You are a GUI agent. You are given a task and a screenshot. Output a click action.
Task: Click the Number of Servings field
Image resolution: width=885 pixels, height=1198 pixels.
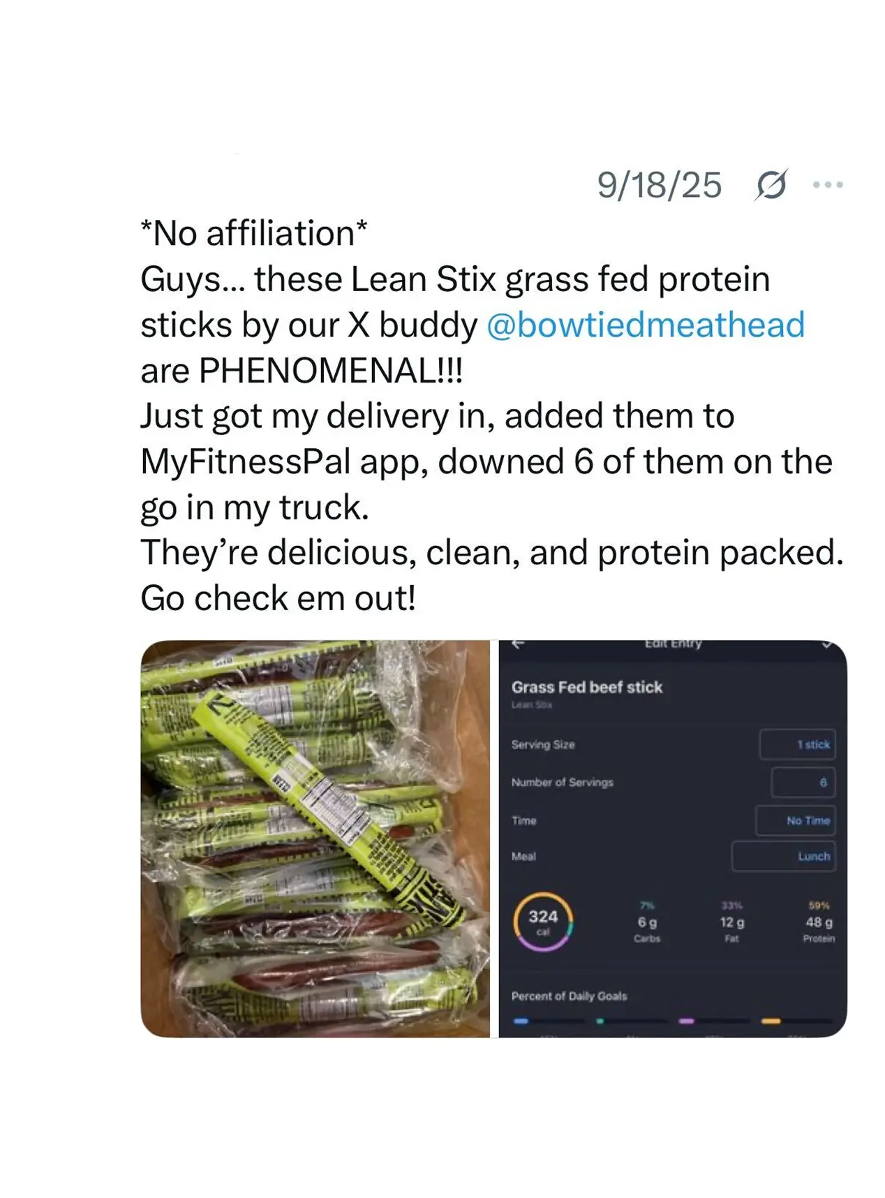click(803, 783)
